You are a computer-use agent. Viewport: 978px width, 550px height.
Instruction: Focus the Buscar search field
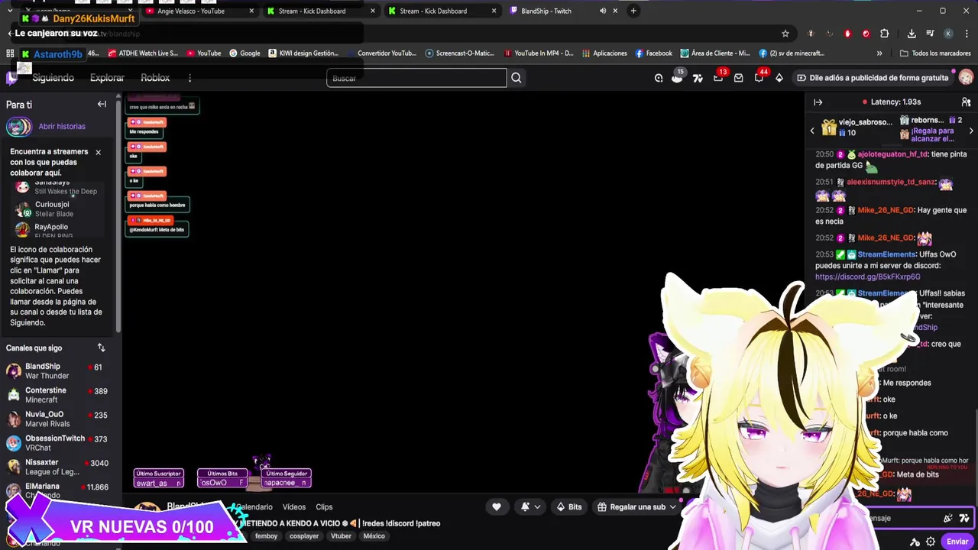pos(416,78)
